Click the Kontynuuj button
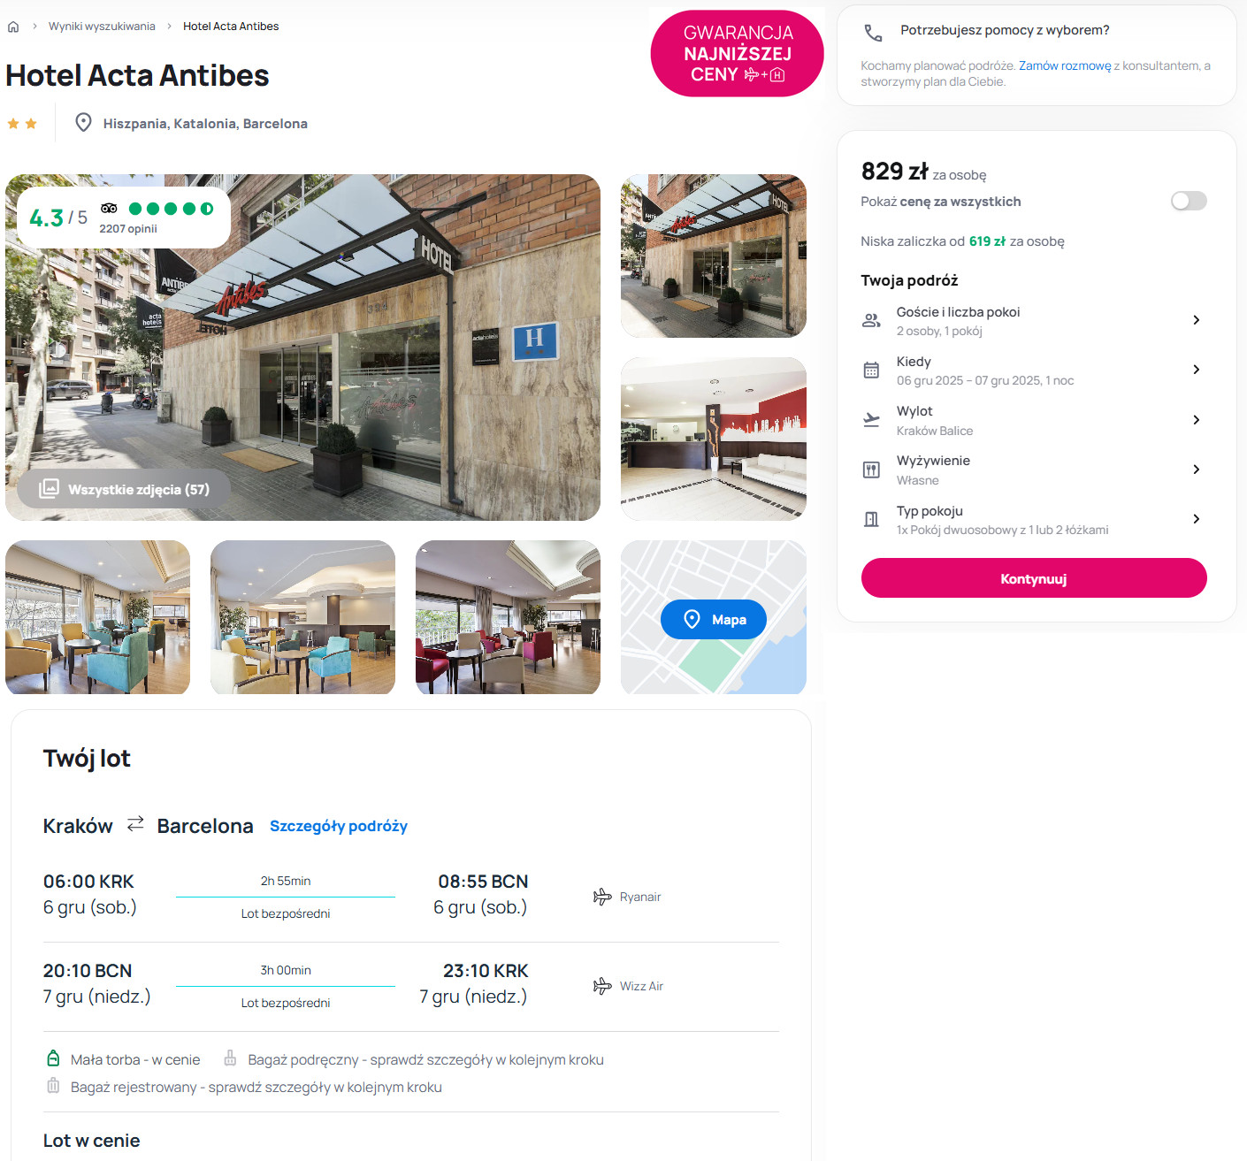The width and height of the screenshot is (1247, 1161). (x=1034, y=578)
